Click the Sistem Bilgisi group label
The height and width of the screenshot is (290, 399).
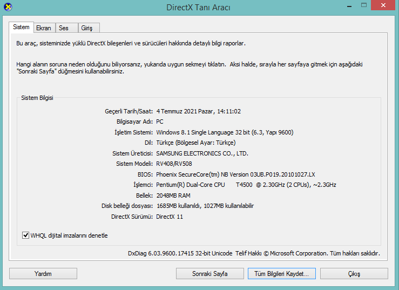[37, 98]
